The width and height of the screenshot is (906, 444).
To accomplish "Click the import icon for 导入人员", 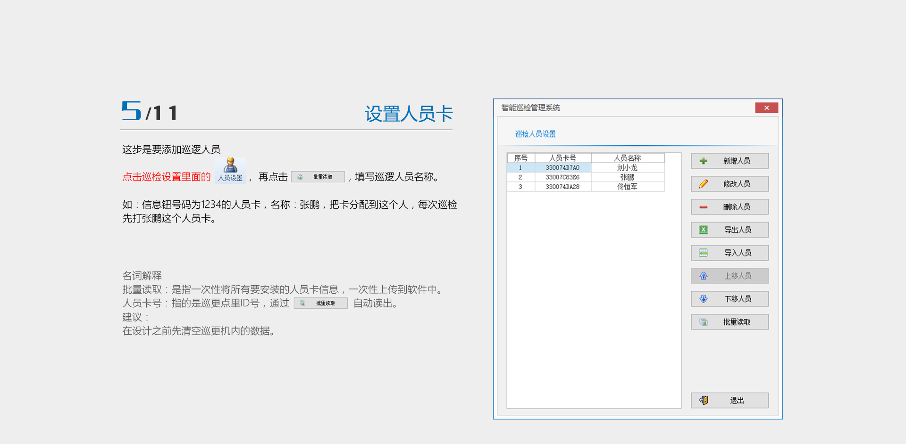I will click(703, 253).
